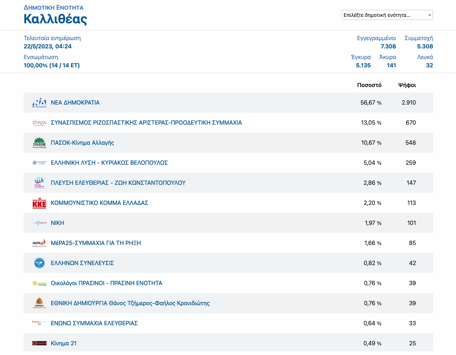Click the Πλεύση Ελευθερίας ship logo
This screenshot has height=355, width=456.
click(x=39, y=183)
